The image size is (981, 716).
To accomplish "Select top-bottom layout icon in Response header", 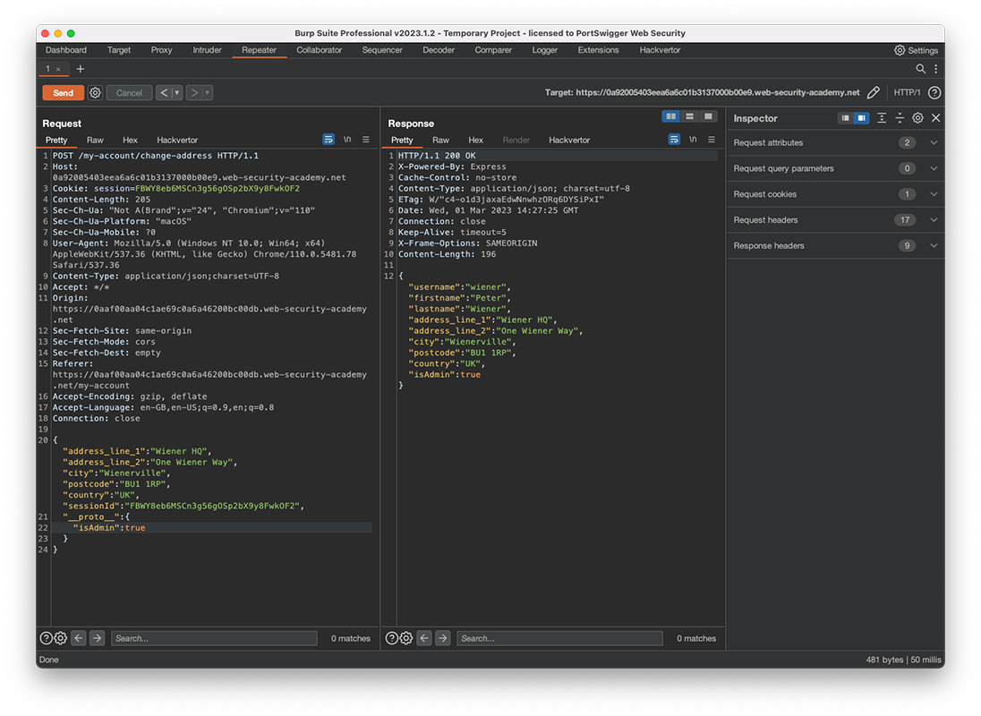I will tap(689, 116).
